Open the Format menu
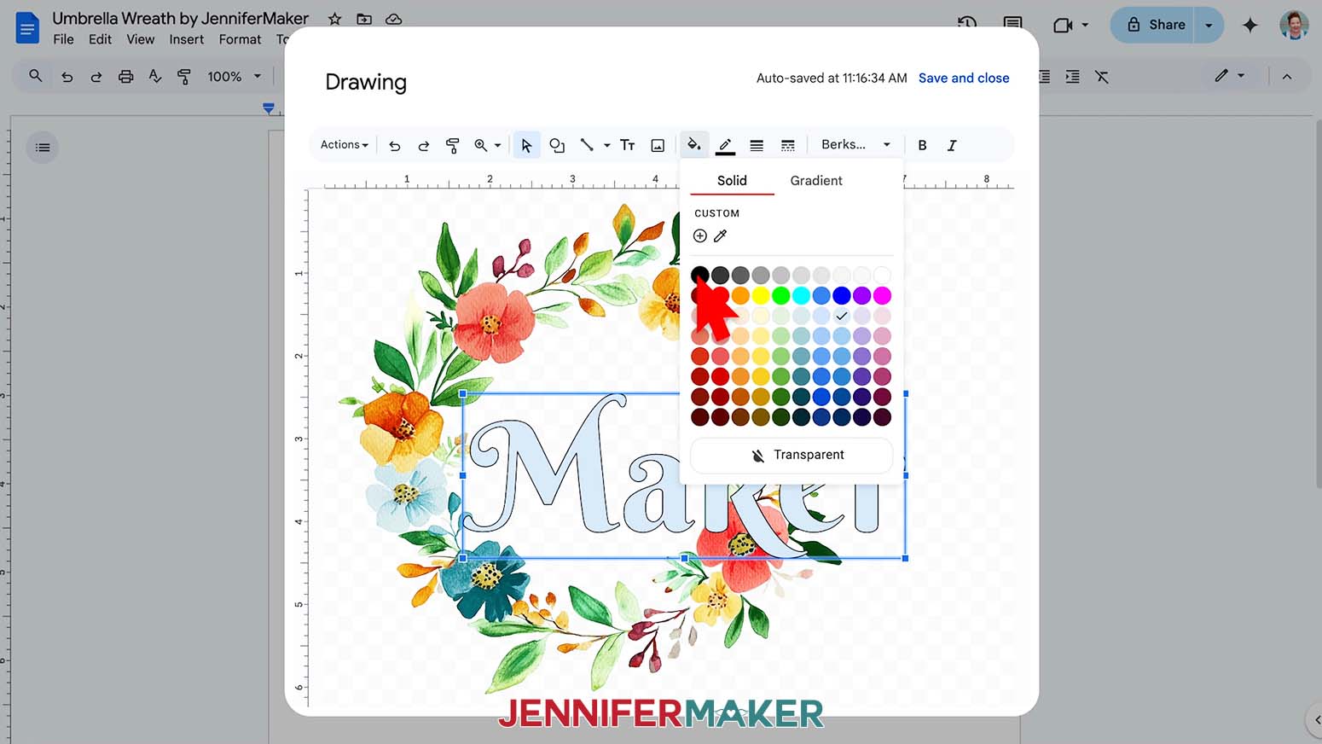Screen dimensions: 1322x744 pyautogui.click(x=240, y=39)
